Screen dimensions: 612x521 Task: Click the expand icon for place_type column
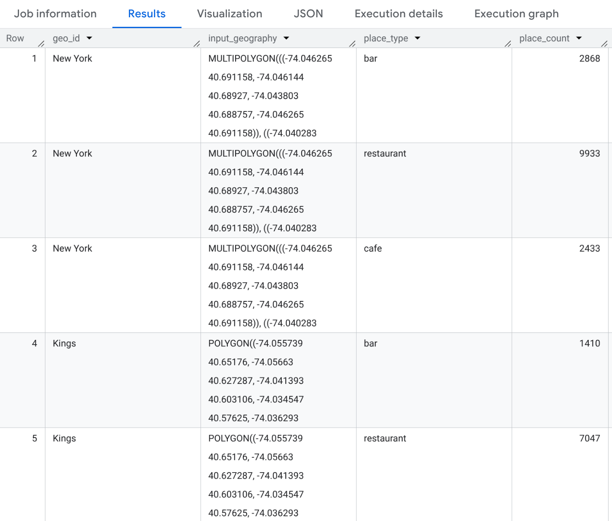[x=508, y=43]
